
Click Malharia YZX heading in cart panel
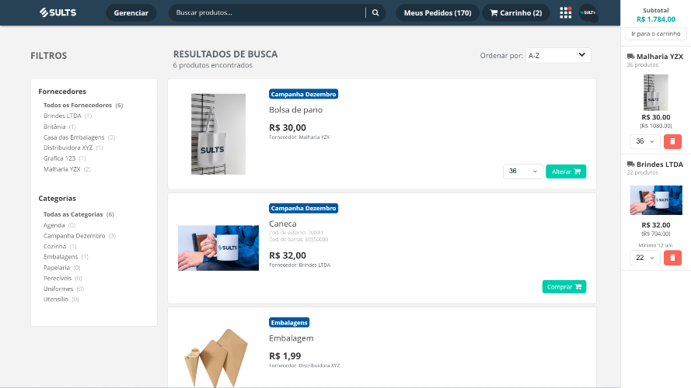tap(660, 57)
